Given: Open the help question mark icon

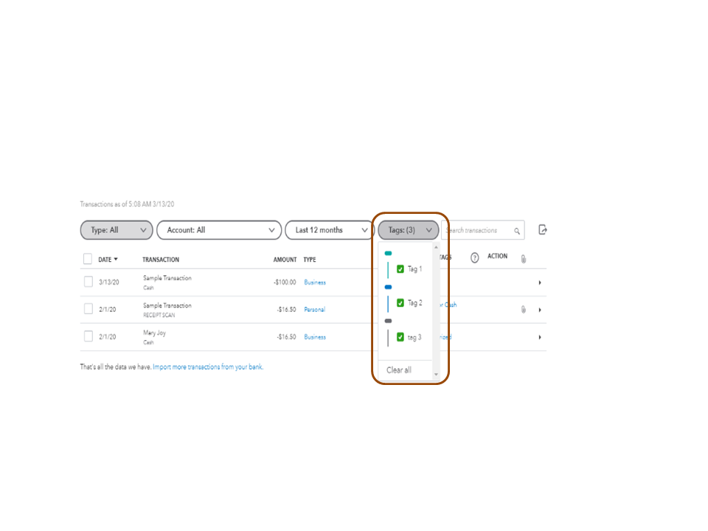Looking at the screenshot, I should [x=474, y=258].
